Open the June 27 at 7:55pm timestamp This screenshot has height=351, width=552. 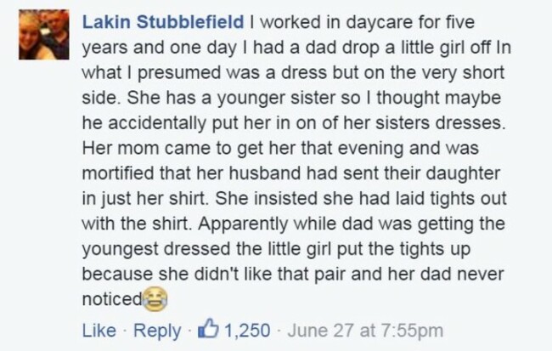tap(365, 331)
